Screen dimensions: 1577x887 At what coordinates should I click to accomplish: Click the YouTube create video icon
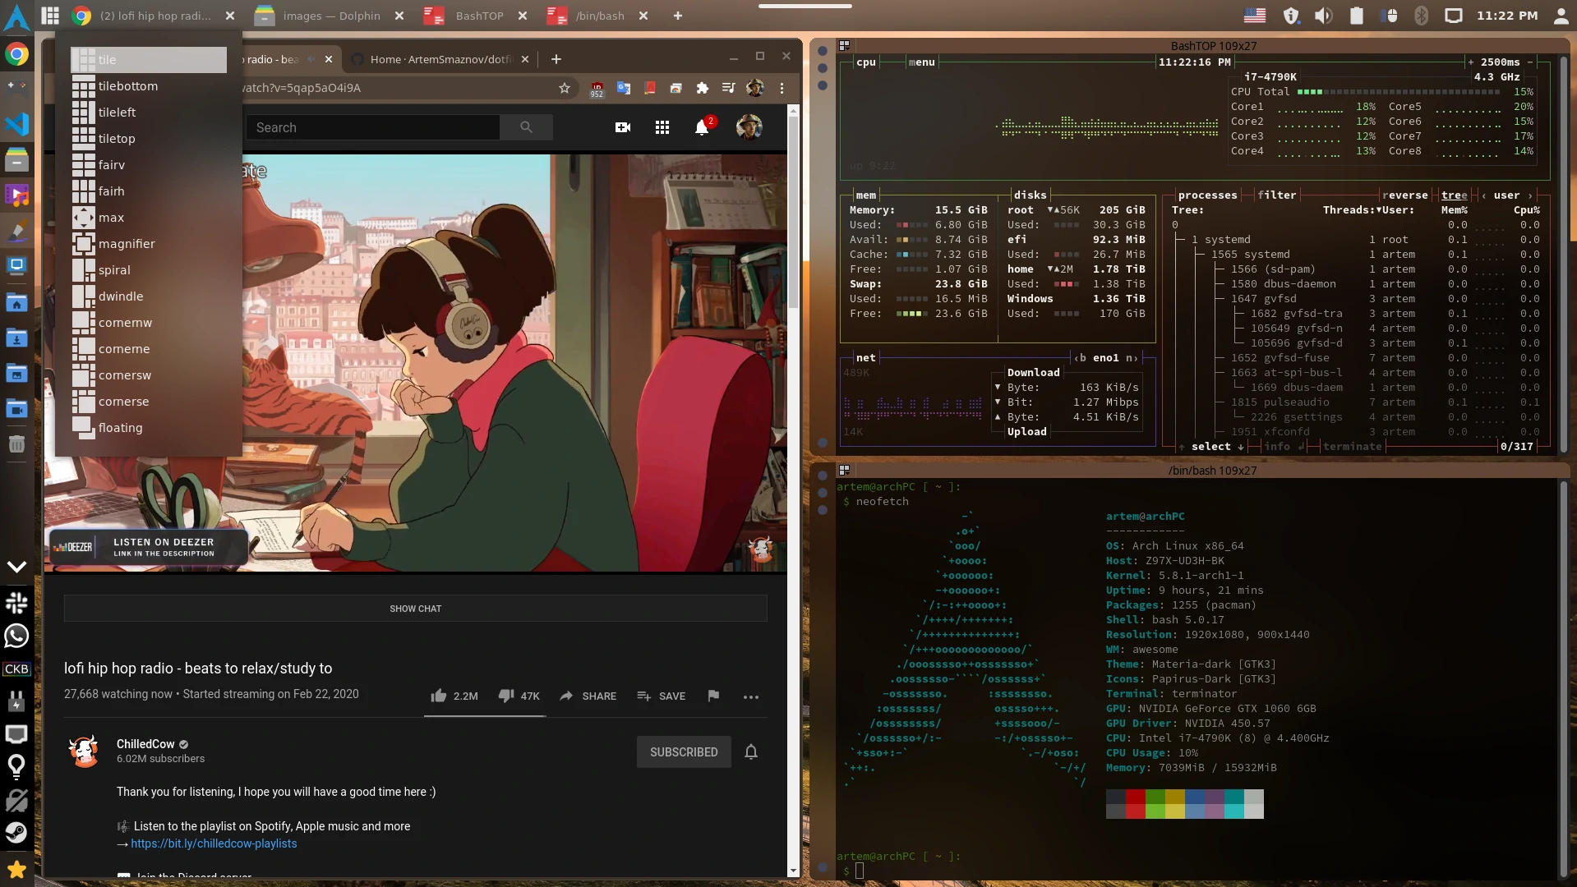tap(623, 127)
